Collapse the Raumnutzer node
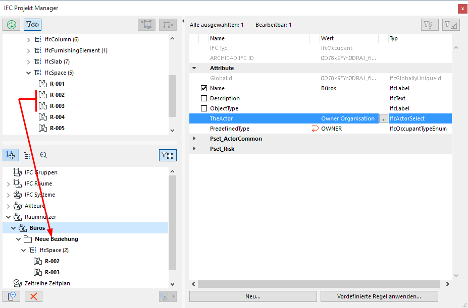468x308 pixels. click(9, 217)
